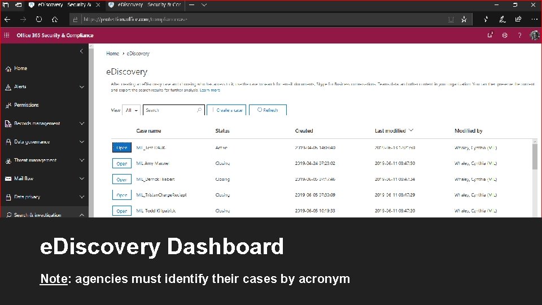Select created date 2019-04-24 07:23:02
Screen dimensions: 542x305
[315, 163]
